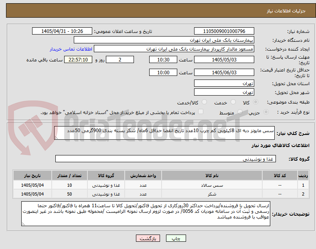Click the remaining time field 22:57:10

pos(78,60)
